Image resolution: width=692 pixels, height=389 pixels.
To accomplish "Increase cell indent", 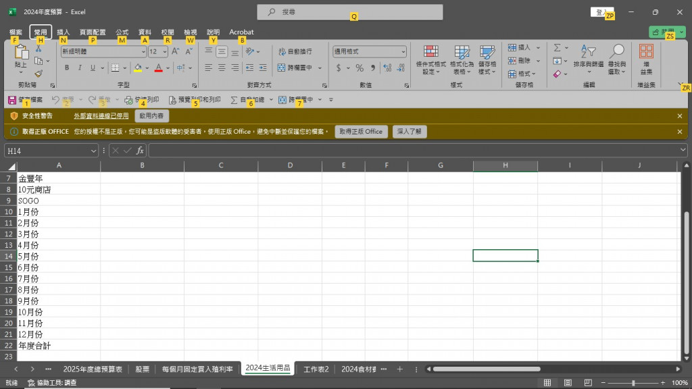I will click(263, 68).
